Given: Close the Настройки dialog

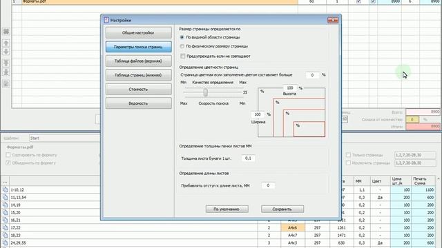Looking at the screenshot, I should 333,20.
